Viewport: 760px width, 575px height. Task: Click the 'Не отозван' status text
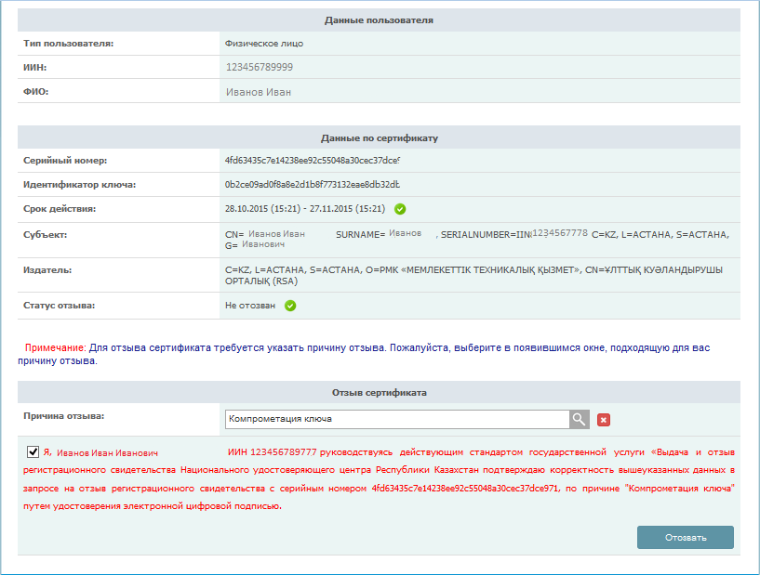click(251, 305)
